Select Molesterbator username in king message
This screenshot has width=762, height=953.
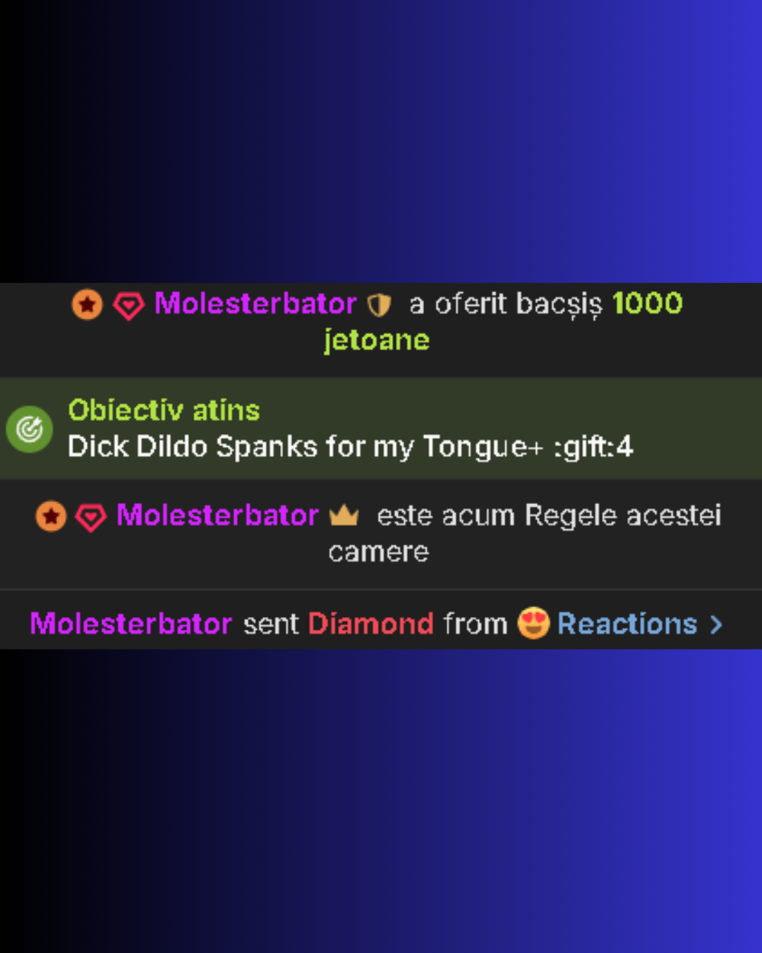217,516
